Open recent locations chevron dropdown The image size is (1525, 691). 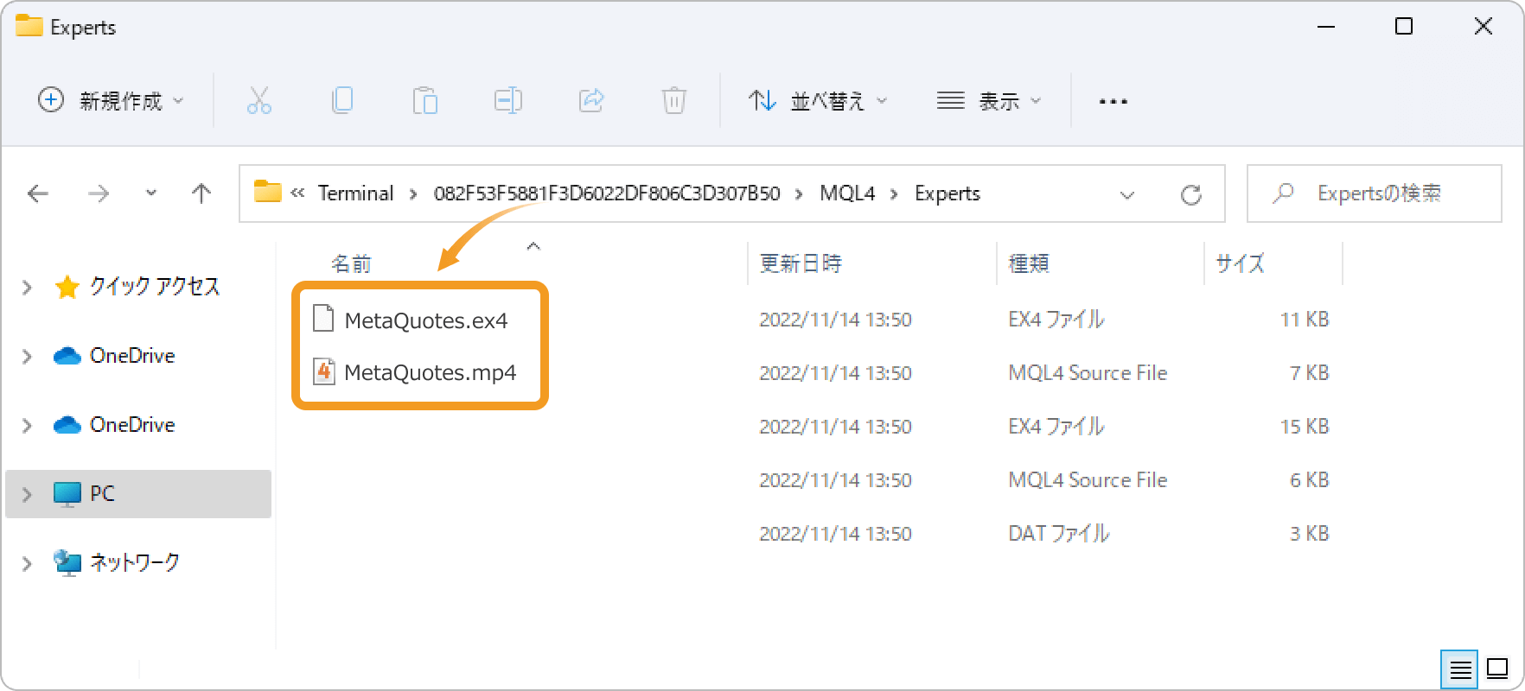[x=151, y=193]
